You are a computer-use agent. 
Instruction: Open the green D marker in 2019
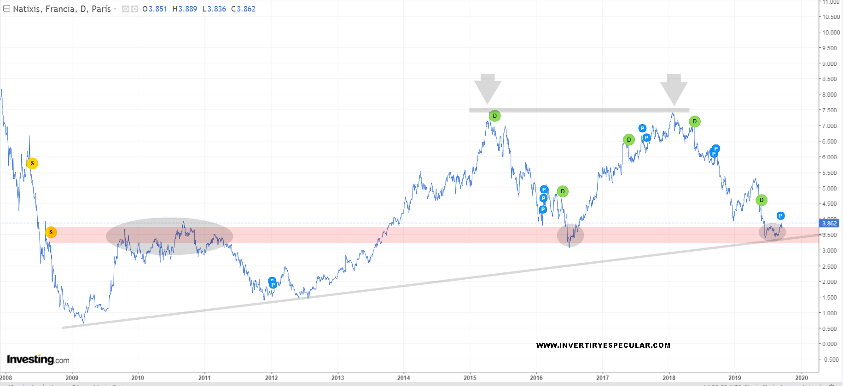(x=761, y=200)
